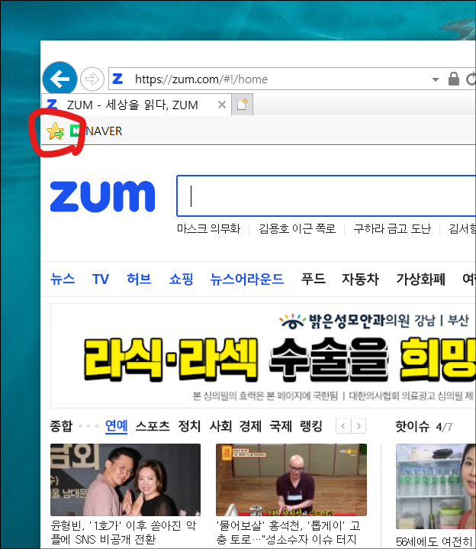Open the 허브 menu

click(139, 279)
